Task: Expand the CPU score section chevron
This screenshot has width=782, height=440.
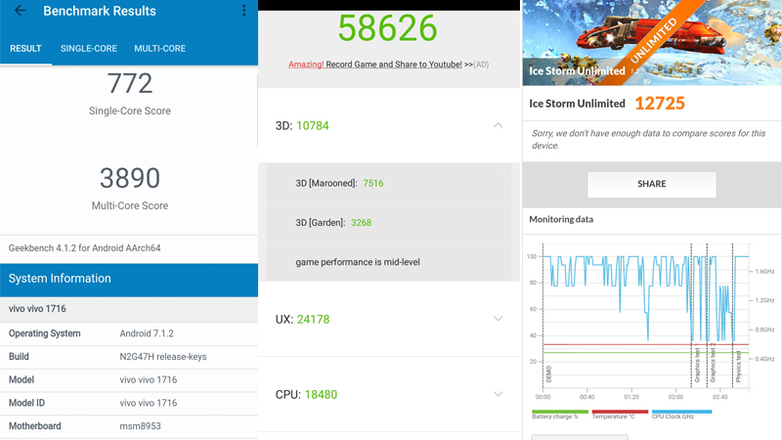Action: (498, 394)
